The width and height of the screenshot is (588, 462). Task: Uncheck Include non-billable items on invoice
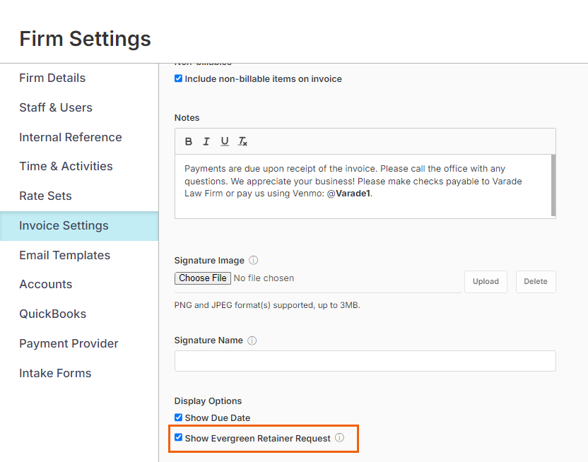pos(179,78)
